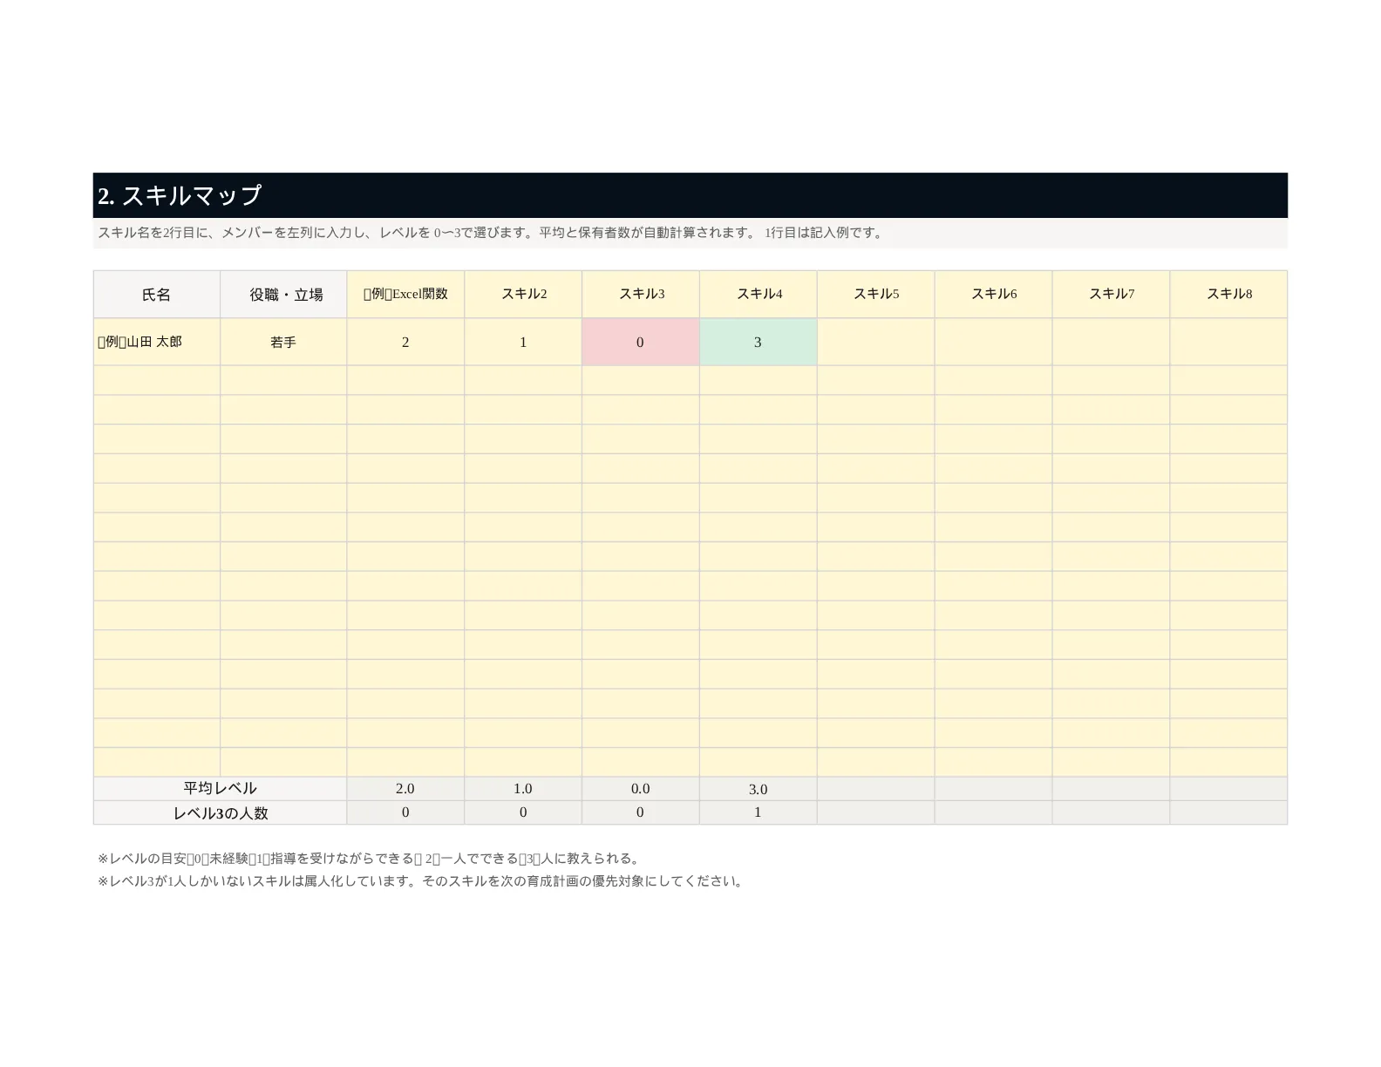Viewport: 1381px width, 1067px height.
Task: Click the '属人化' warning footnote line
Action: pos(421,881)
